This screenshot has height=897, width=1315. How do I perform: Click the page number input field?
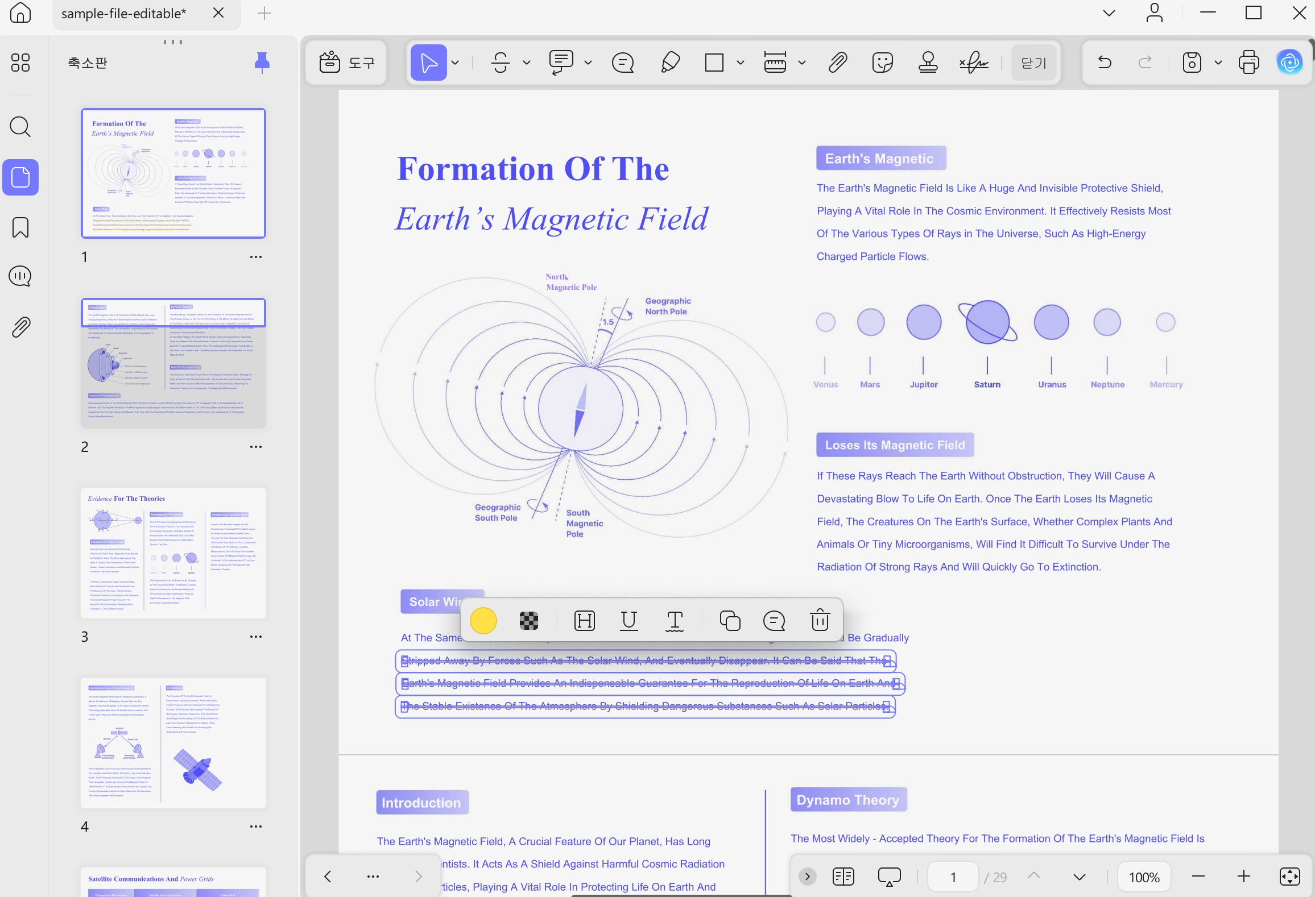pos(953,877)
